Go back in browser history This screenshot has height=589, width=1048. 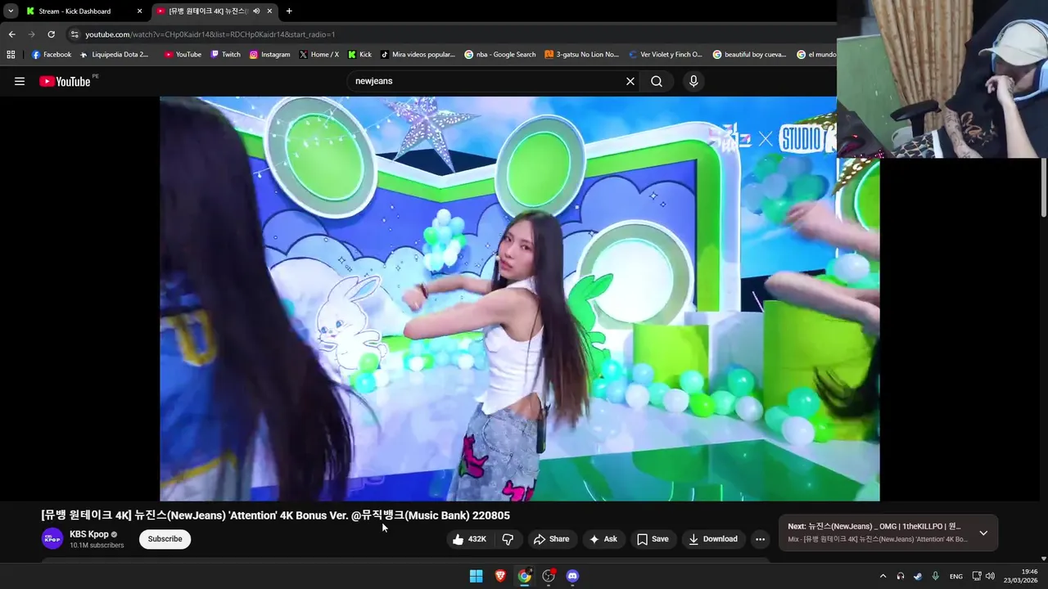click(11, 34)
